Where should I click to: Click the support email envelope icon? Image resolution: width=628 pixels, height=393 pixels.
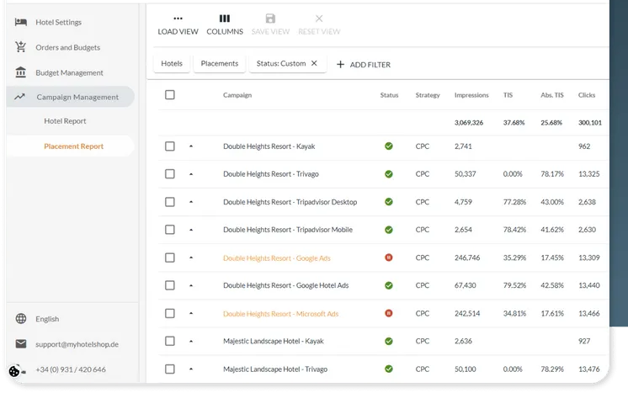[20, 344]
